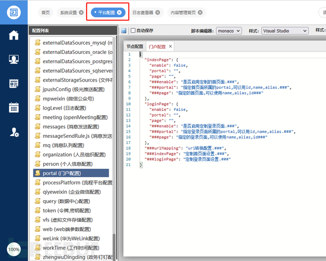Click script icon beside vfs

38,219
